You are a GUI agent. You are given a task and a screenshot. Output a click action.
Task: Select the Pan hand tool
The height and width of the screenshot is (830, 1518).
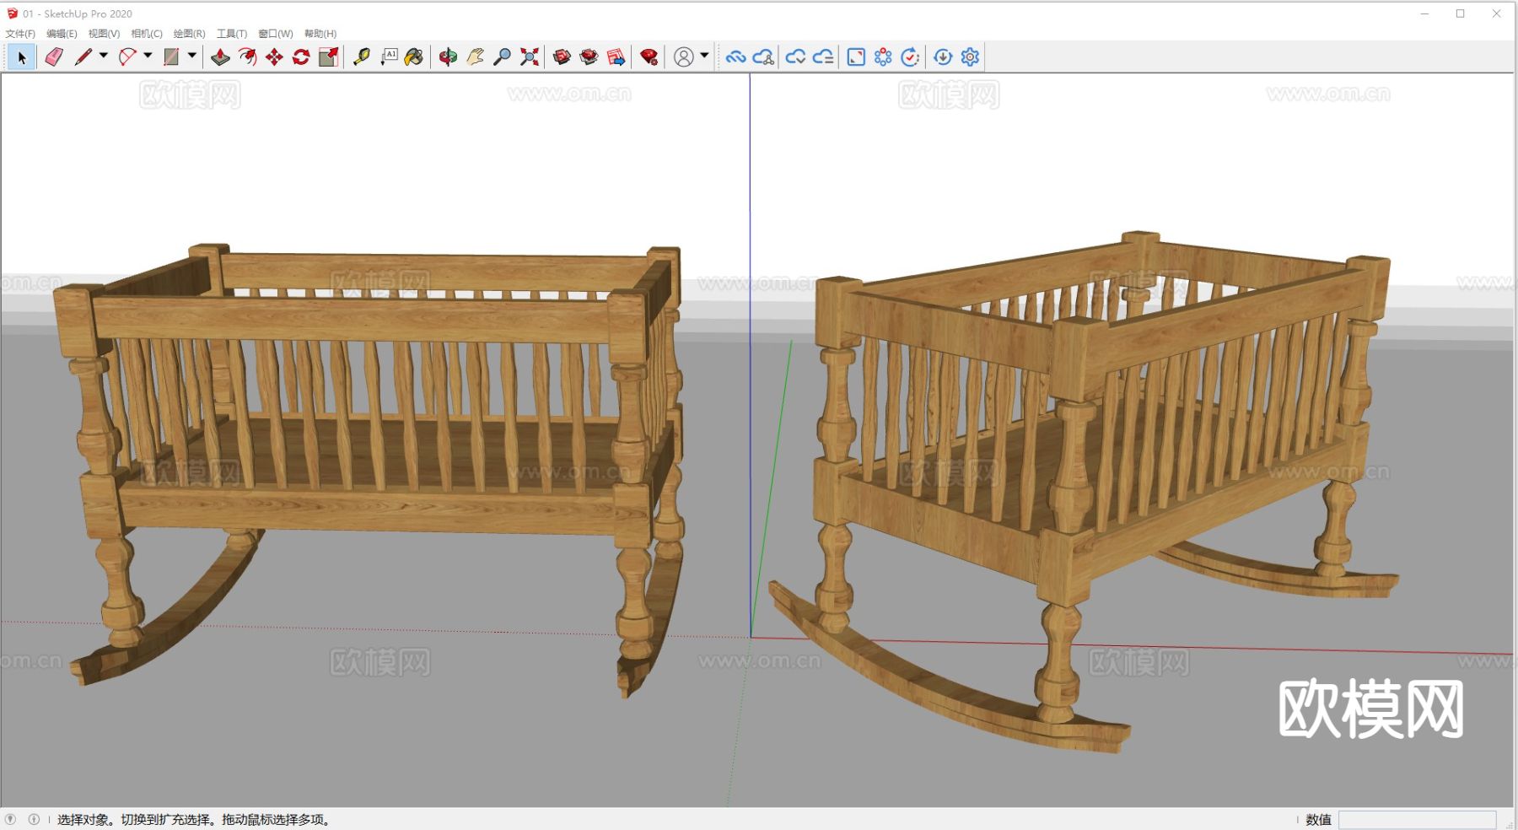[475, 57]
